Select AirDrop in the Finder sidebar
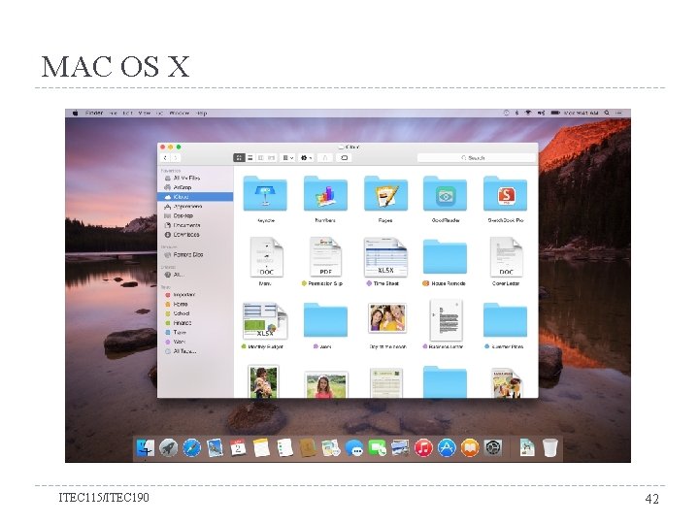 click(183, 187)
